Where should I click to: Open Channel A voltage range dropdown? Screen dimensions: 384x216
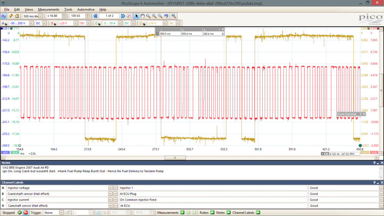(x=31, y=23)
